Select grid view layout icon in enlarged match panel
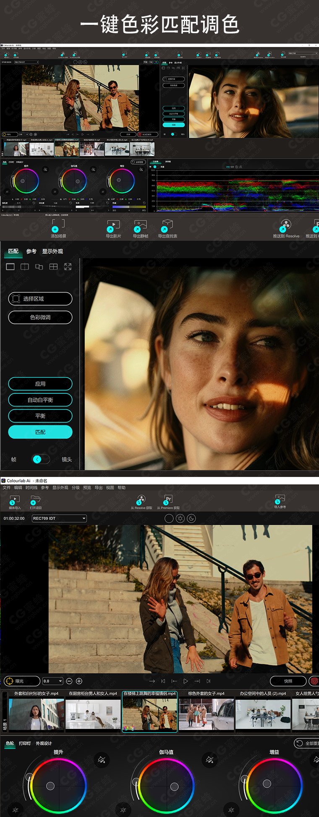The image size is (319, 817). (x=53, y=267)
